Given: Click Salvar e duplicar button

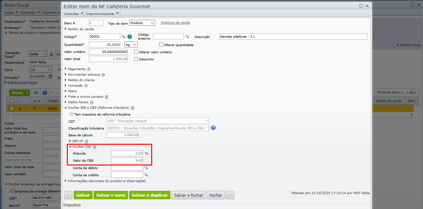Looking at the screenshot, I should [150, 195].
